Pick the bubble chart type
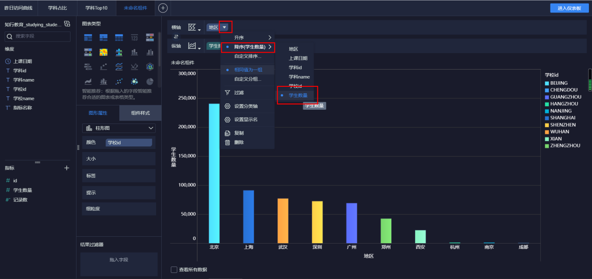 coord(134,81)
